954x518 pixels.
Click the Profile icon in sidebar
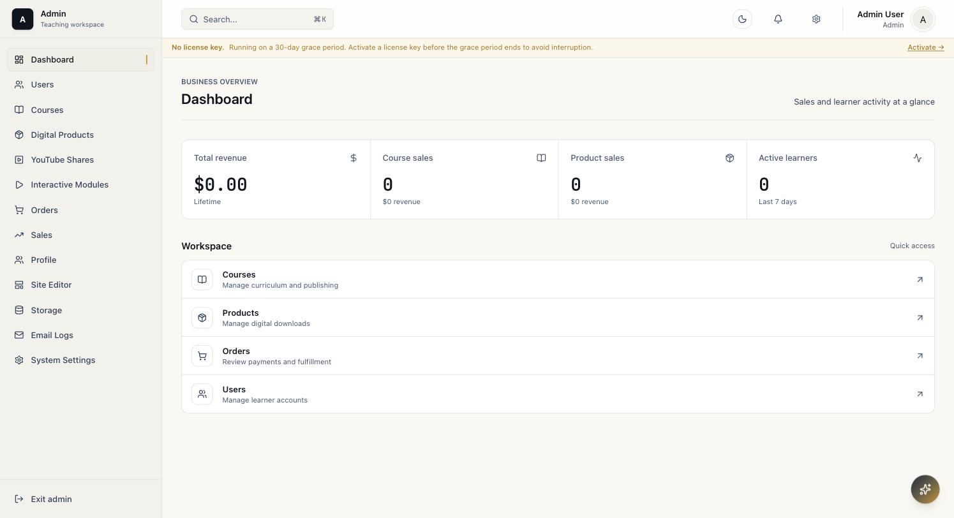pos(19,260)
